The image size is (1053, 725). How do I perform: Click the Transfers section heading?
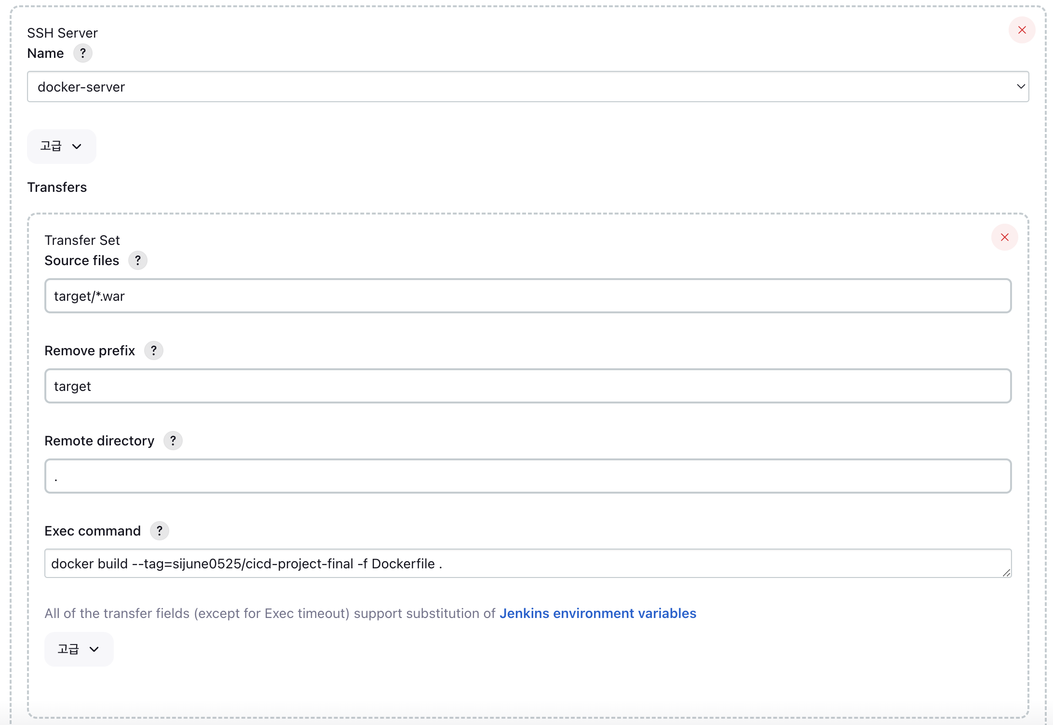coord(57,187)
